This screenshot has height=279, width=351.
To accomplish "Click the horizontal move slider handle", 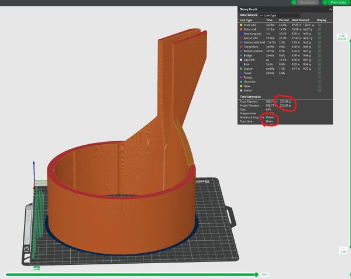I will click(256, 274).
